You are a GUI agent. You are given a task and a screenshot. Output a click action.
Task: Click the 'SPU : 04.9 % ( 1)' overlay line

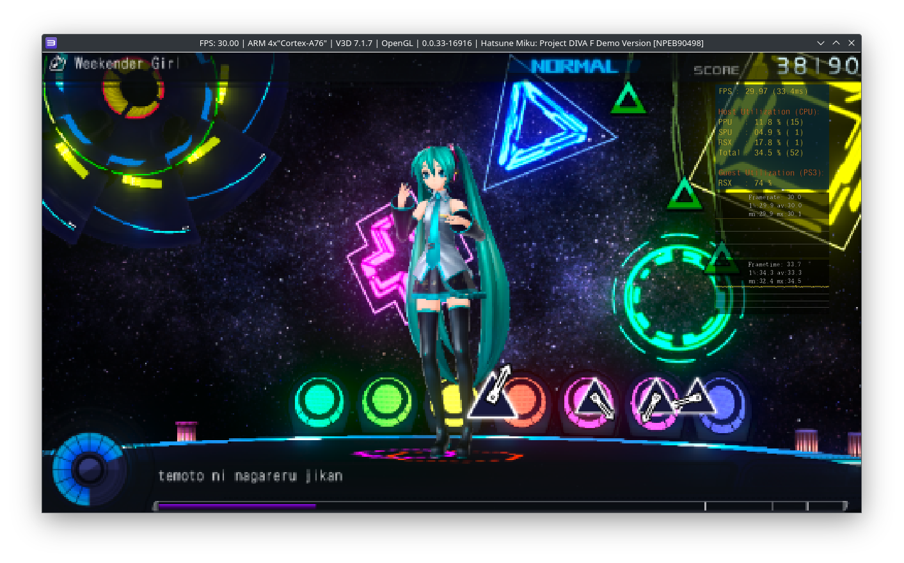click(760, 132)
